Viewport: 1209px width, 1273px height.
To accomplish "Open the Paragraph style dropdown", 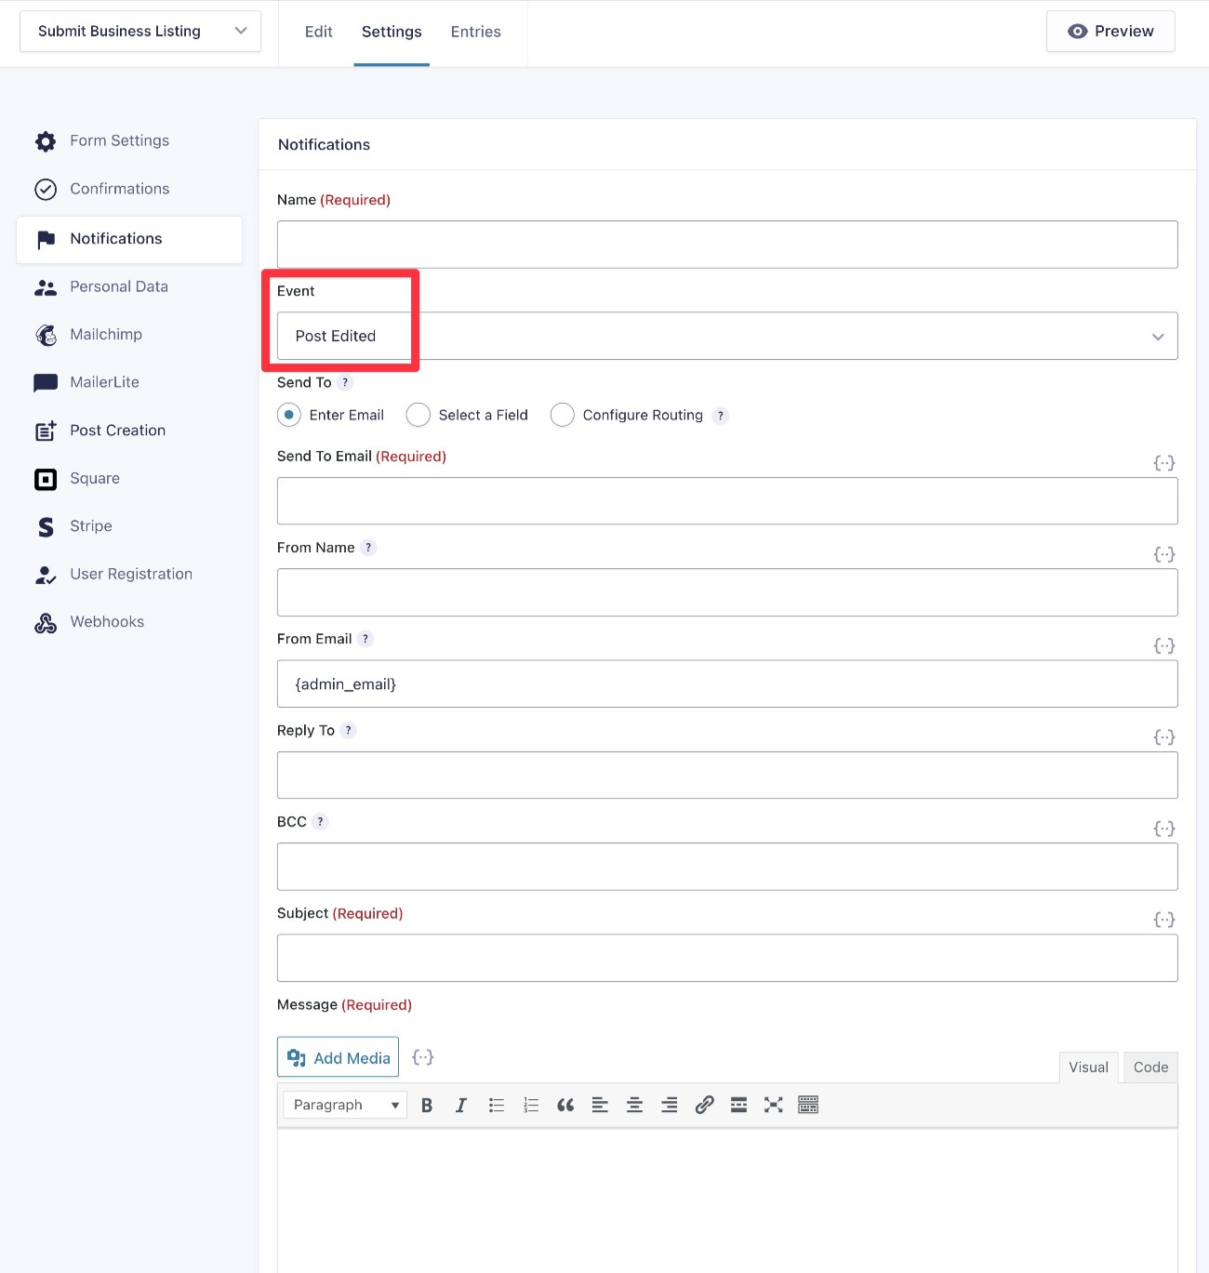I will point(343,1105).
